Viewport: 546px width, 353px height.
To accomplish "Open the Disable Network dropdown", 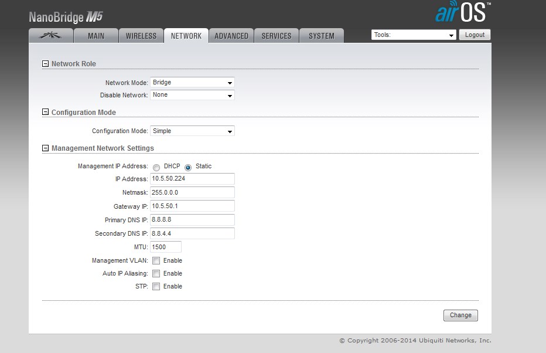I will click(x=192, y=95).
